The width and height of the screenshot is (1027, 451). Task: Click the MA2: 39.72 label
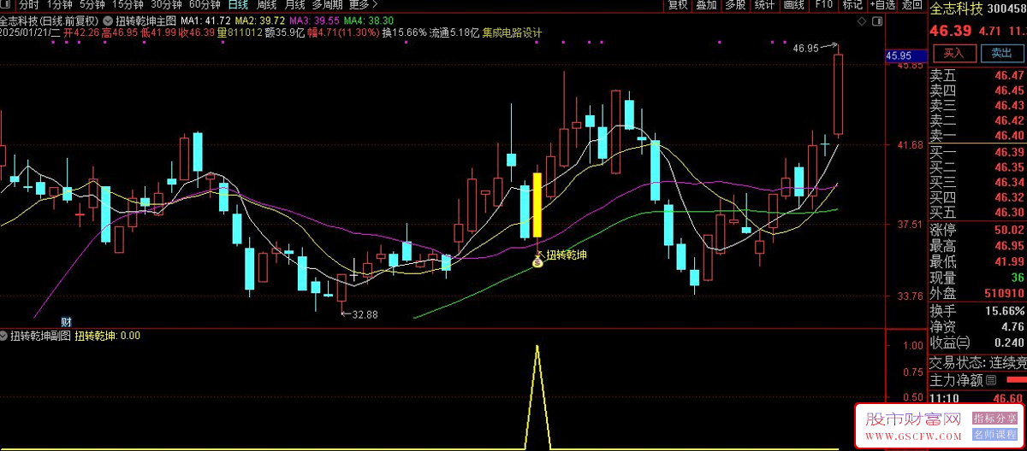click(x=259, y=20)
